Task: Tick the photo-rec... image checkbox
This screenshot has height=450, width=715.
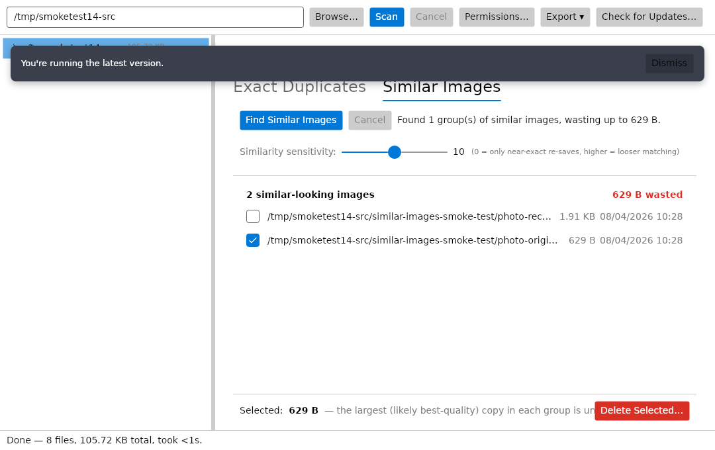Action: (x=253, y=216)
